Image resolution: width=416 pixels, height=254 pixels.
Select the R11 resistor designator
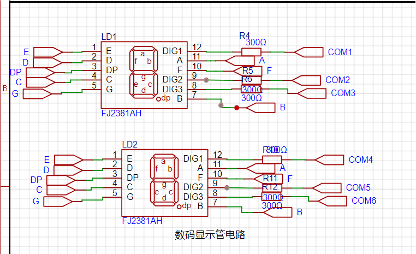coord(270,178)
